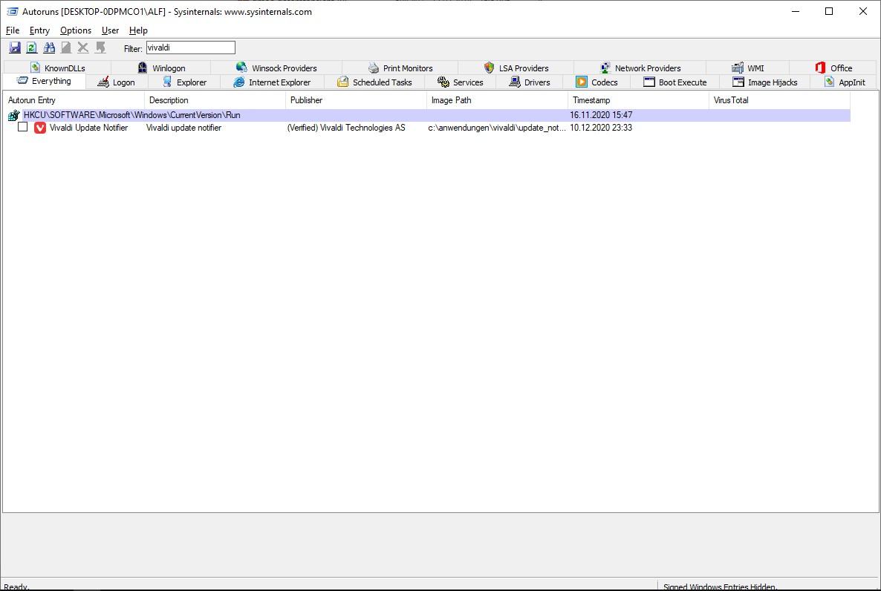The height and width of the screenshot is (591, 881).
Task: Switch to the Office tab
Action: (x=833, y=68)
